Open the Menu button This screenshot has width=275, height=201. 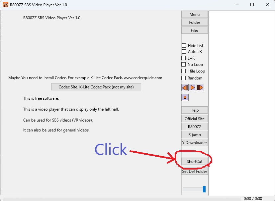pos(195,14)
